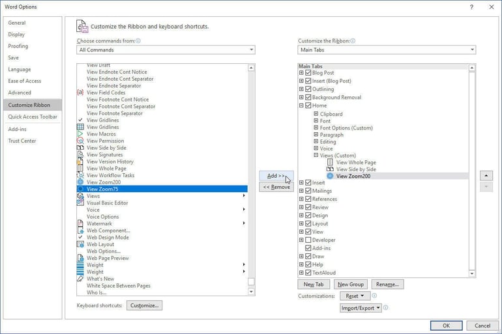Click the Watermark icon
Screen dimensions: 502x334
tap(80, 223)
